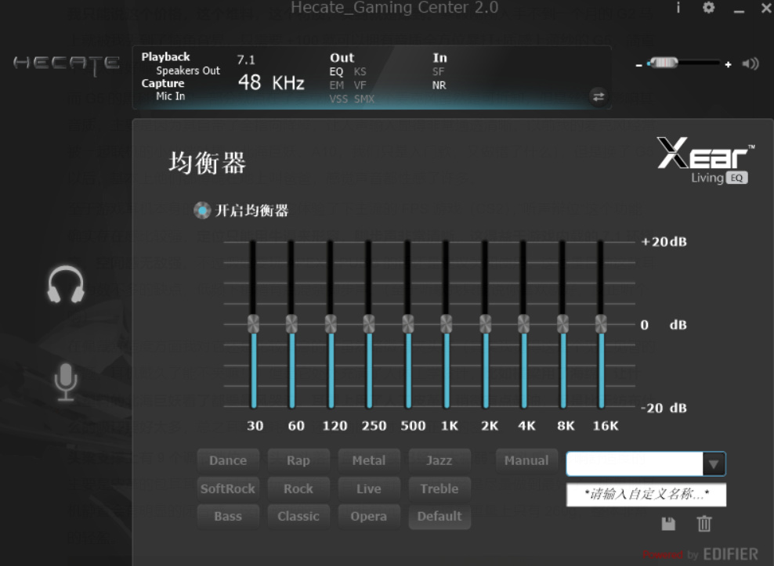The width and height of the screenshot is (774, 566).
Task: Minimize the Hecate Gaming Center window
Action: click(739, 10)
